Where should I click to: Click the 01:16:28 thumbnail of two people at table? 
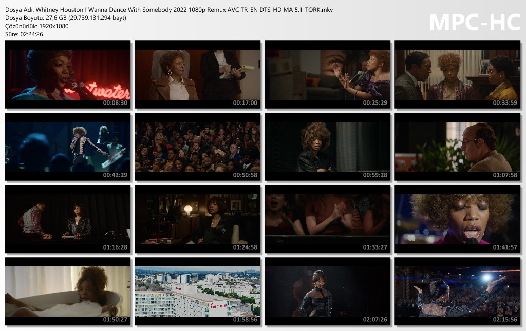(68, 219)
